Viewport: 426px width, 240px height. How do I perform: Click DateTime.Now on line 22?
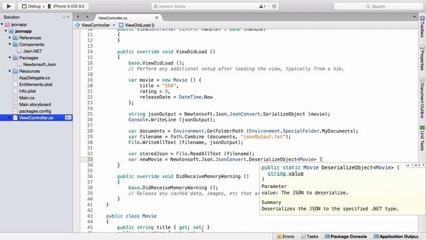(x=196, y=97)
